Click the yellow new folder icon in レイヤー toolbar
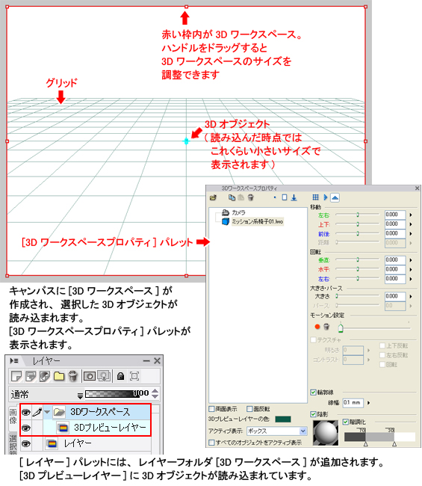 [x=59, y=376]
